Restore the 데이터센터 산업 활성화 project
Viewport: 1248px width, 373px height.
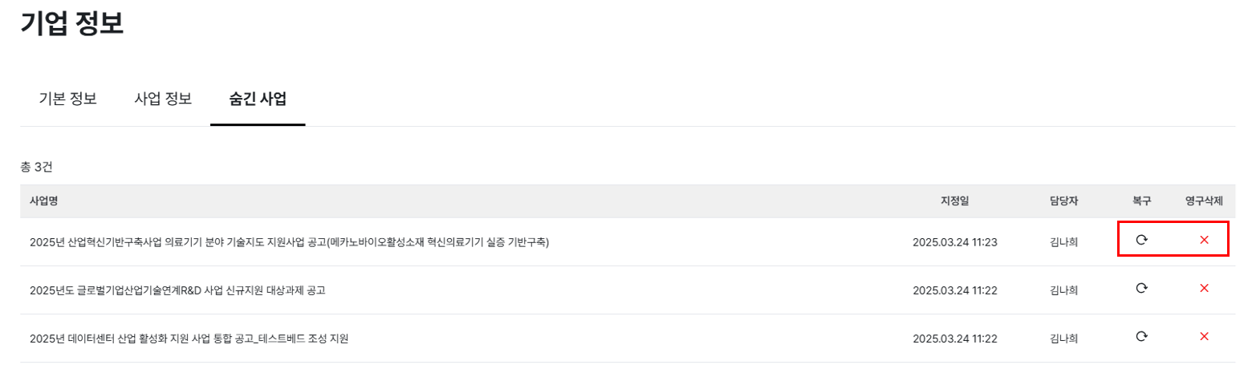[x=1141, y=337]
